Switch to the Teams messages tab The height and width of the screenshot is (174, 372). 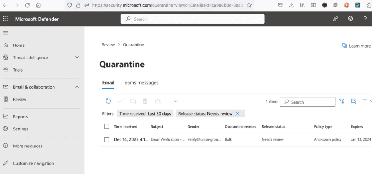click(140, 83)
